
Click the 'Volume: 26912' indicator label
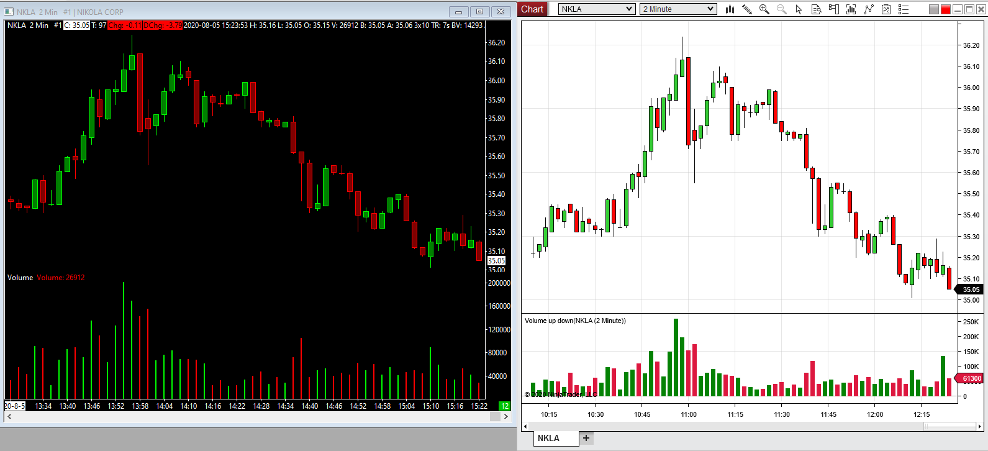click(x=61, y=278)
